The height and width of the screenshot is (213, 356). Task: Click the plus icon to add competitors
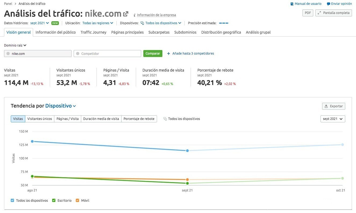tap(169, 54)
